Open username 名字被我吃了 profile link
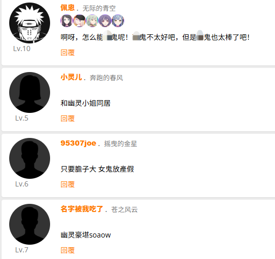Image resolution: width=275 pixels, height=259 pixels. click(x=82, y=209)
